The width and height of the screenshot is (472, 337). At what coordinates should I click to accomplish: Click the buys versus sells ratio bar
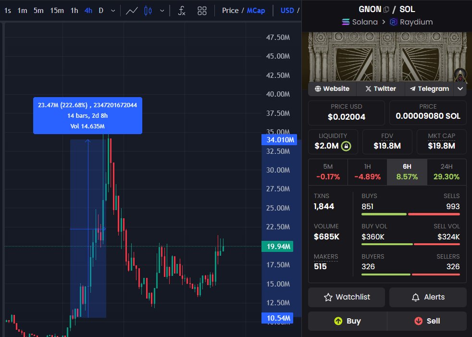pyautogui.click(x=410, y=214)
